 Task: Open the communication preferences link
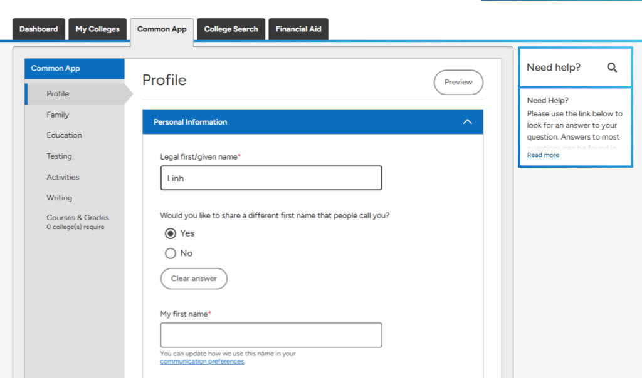[202, 362]
